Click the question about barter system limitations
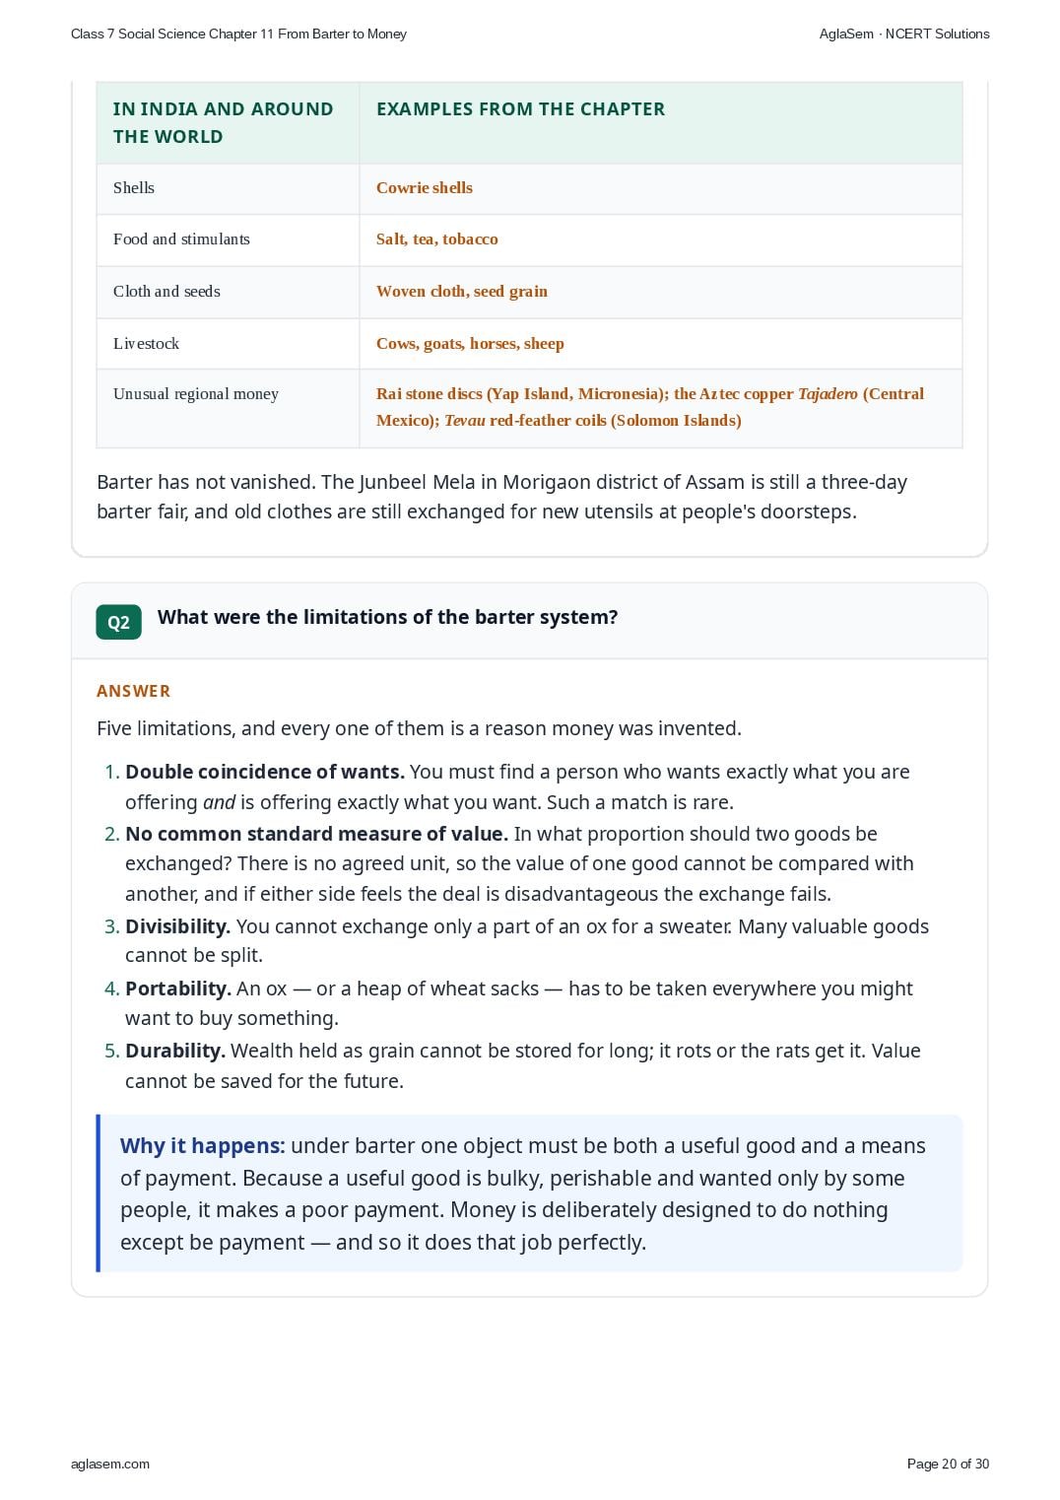 click(x=388, y=617)
